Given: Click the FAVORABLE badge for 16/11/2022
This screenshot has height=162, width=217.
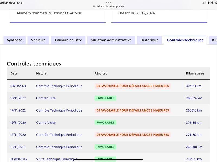Looking at the screenshot, I should coord(105,98).
